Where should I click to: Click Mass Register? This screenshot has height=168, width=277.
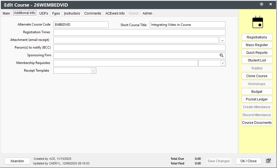pyautogui.click(x=257, y=45)
